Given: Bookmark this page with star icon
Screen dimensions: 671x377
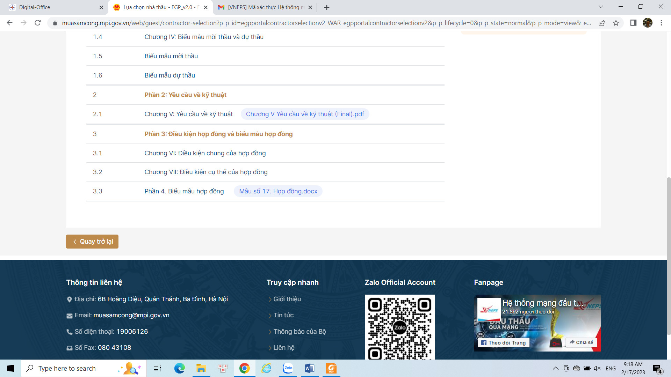Looking at the screenshot, I should point(616,23).
